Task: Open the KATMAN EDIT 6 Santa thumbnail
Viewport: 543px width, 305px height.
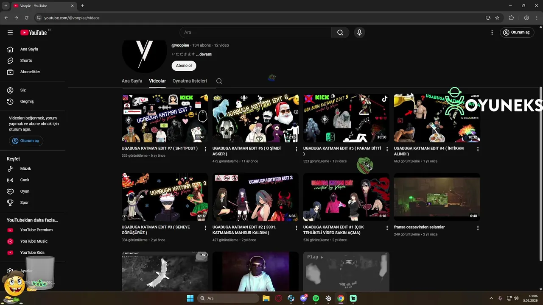Action: (255, 118)
